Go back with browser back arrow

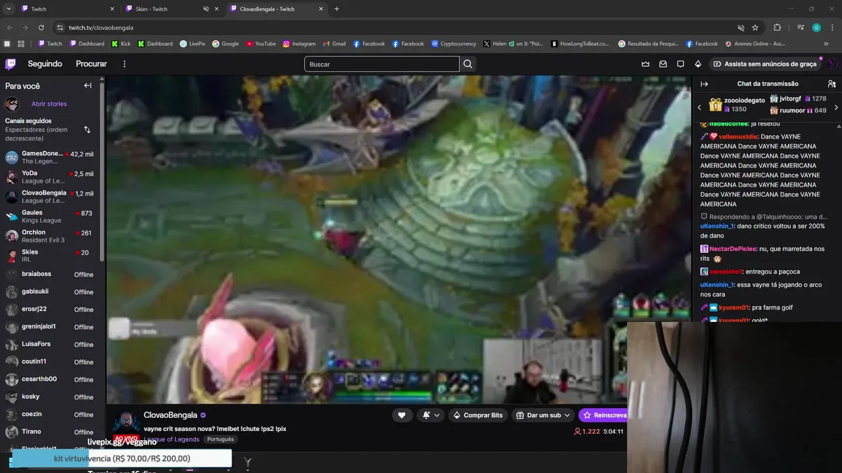point(9,28)
